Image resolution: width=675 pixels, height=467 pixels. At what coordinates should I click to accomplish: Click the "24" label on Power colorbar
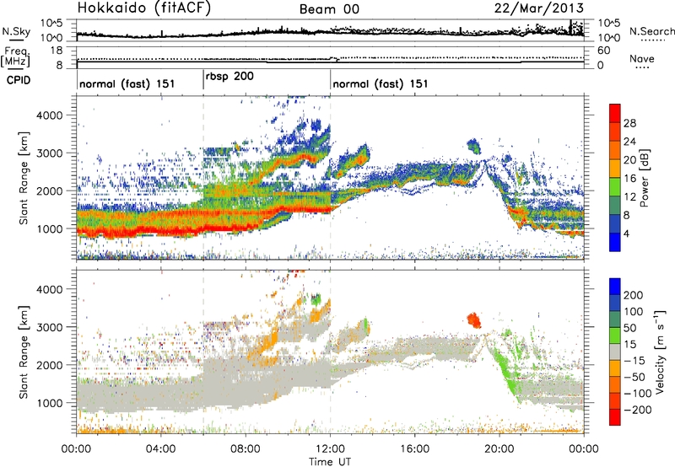click(x=629, y=142)
